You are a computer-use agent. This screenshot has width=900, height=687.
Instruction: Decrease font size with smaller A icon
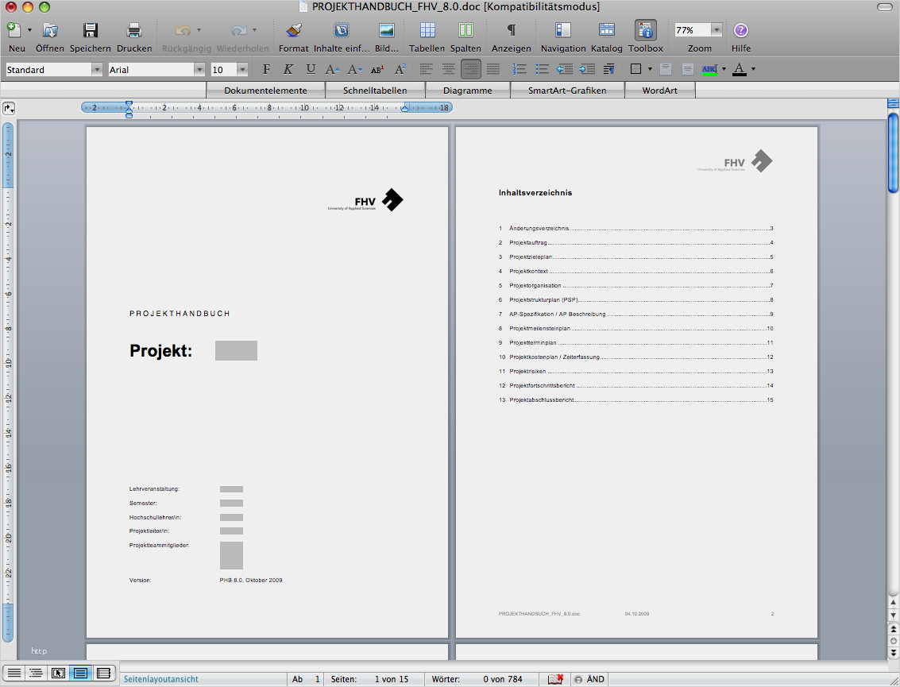[x=355, y=69]
